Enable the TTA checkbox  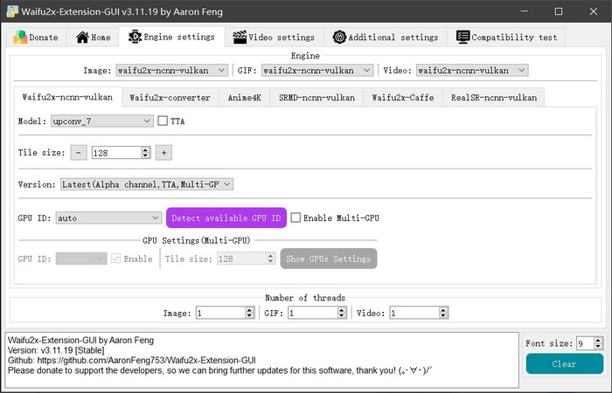(x=163, y=121)
